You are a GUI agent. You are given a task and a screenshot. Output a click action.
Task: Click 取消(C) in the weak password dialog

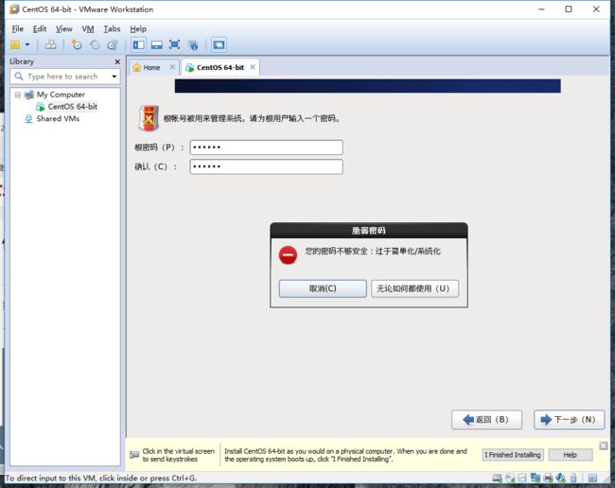point(323,288)
